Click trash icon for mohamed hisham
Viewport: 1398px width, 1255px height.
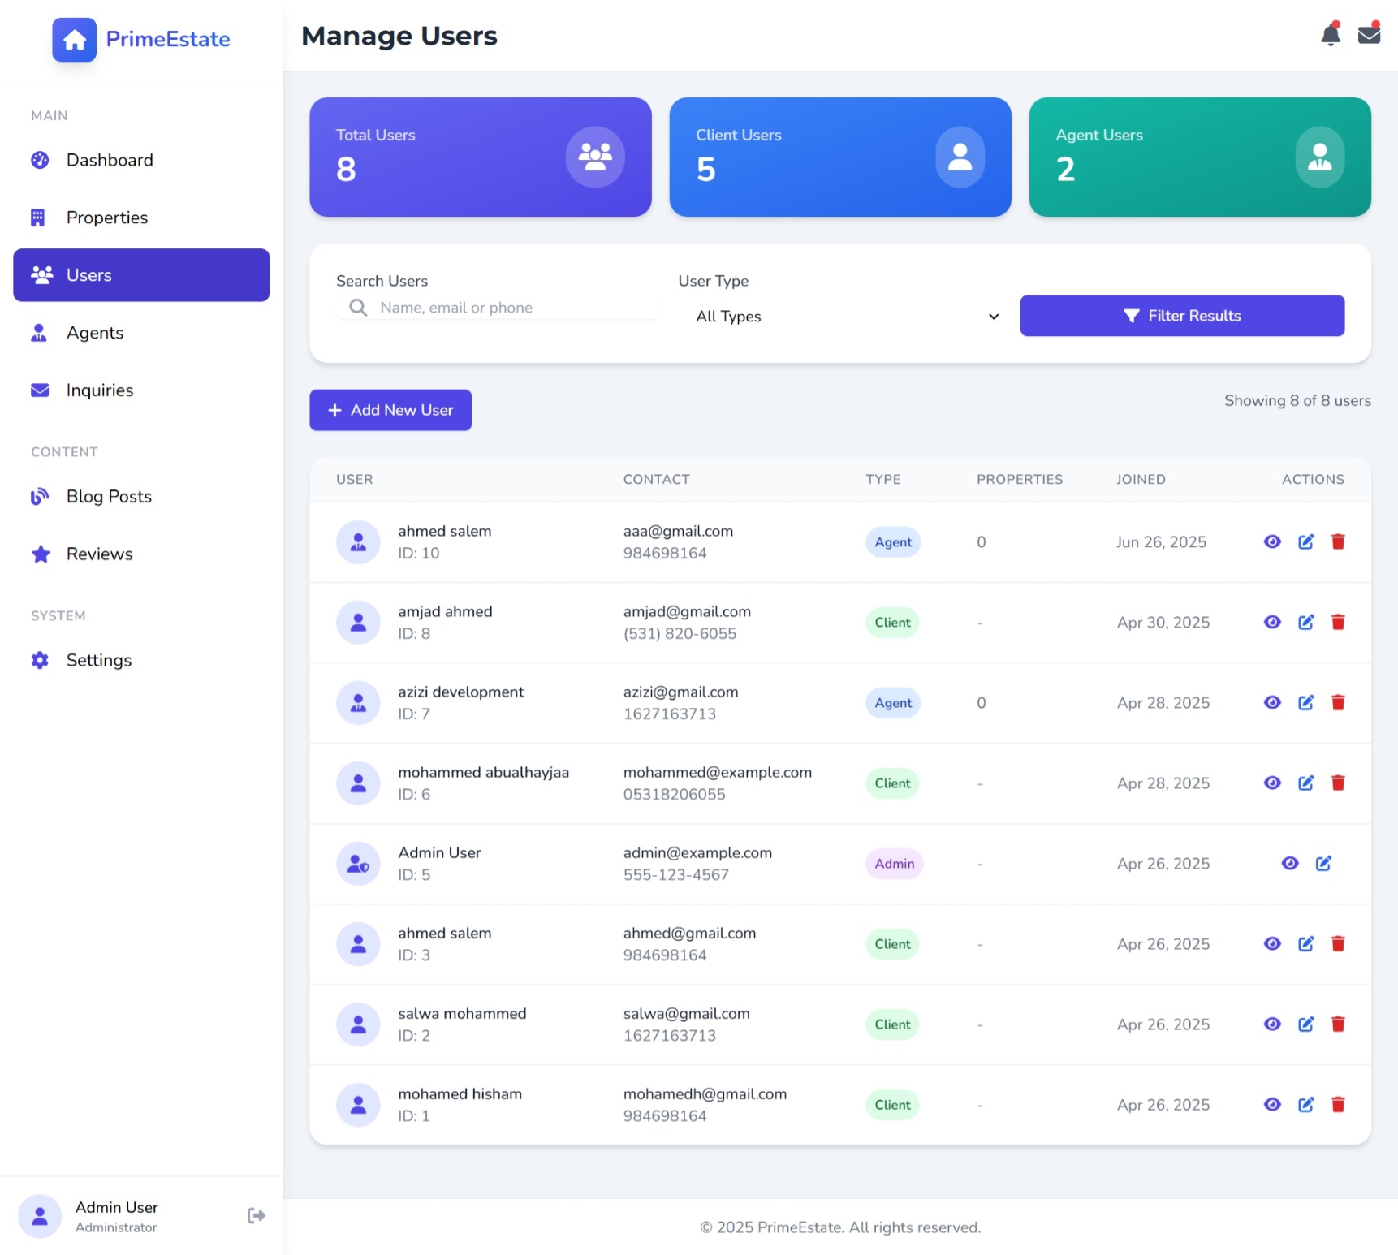point(1338,1105)
